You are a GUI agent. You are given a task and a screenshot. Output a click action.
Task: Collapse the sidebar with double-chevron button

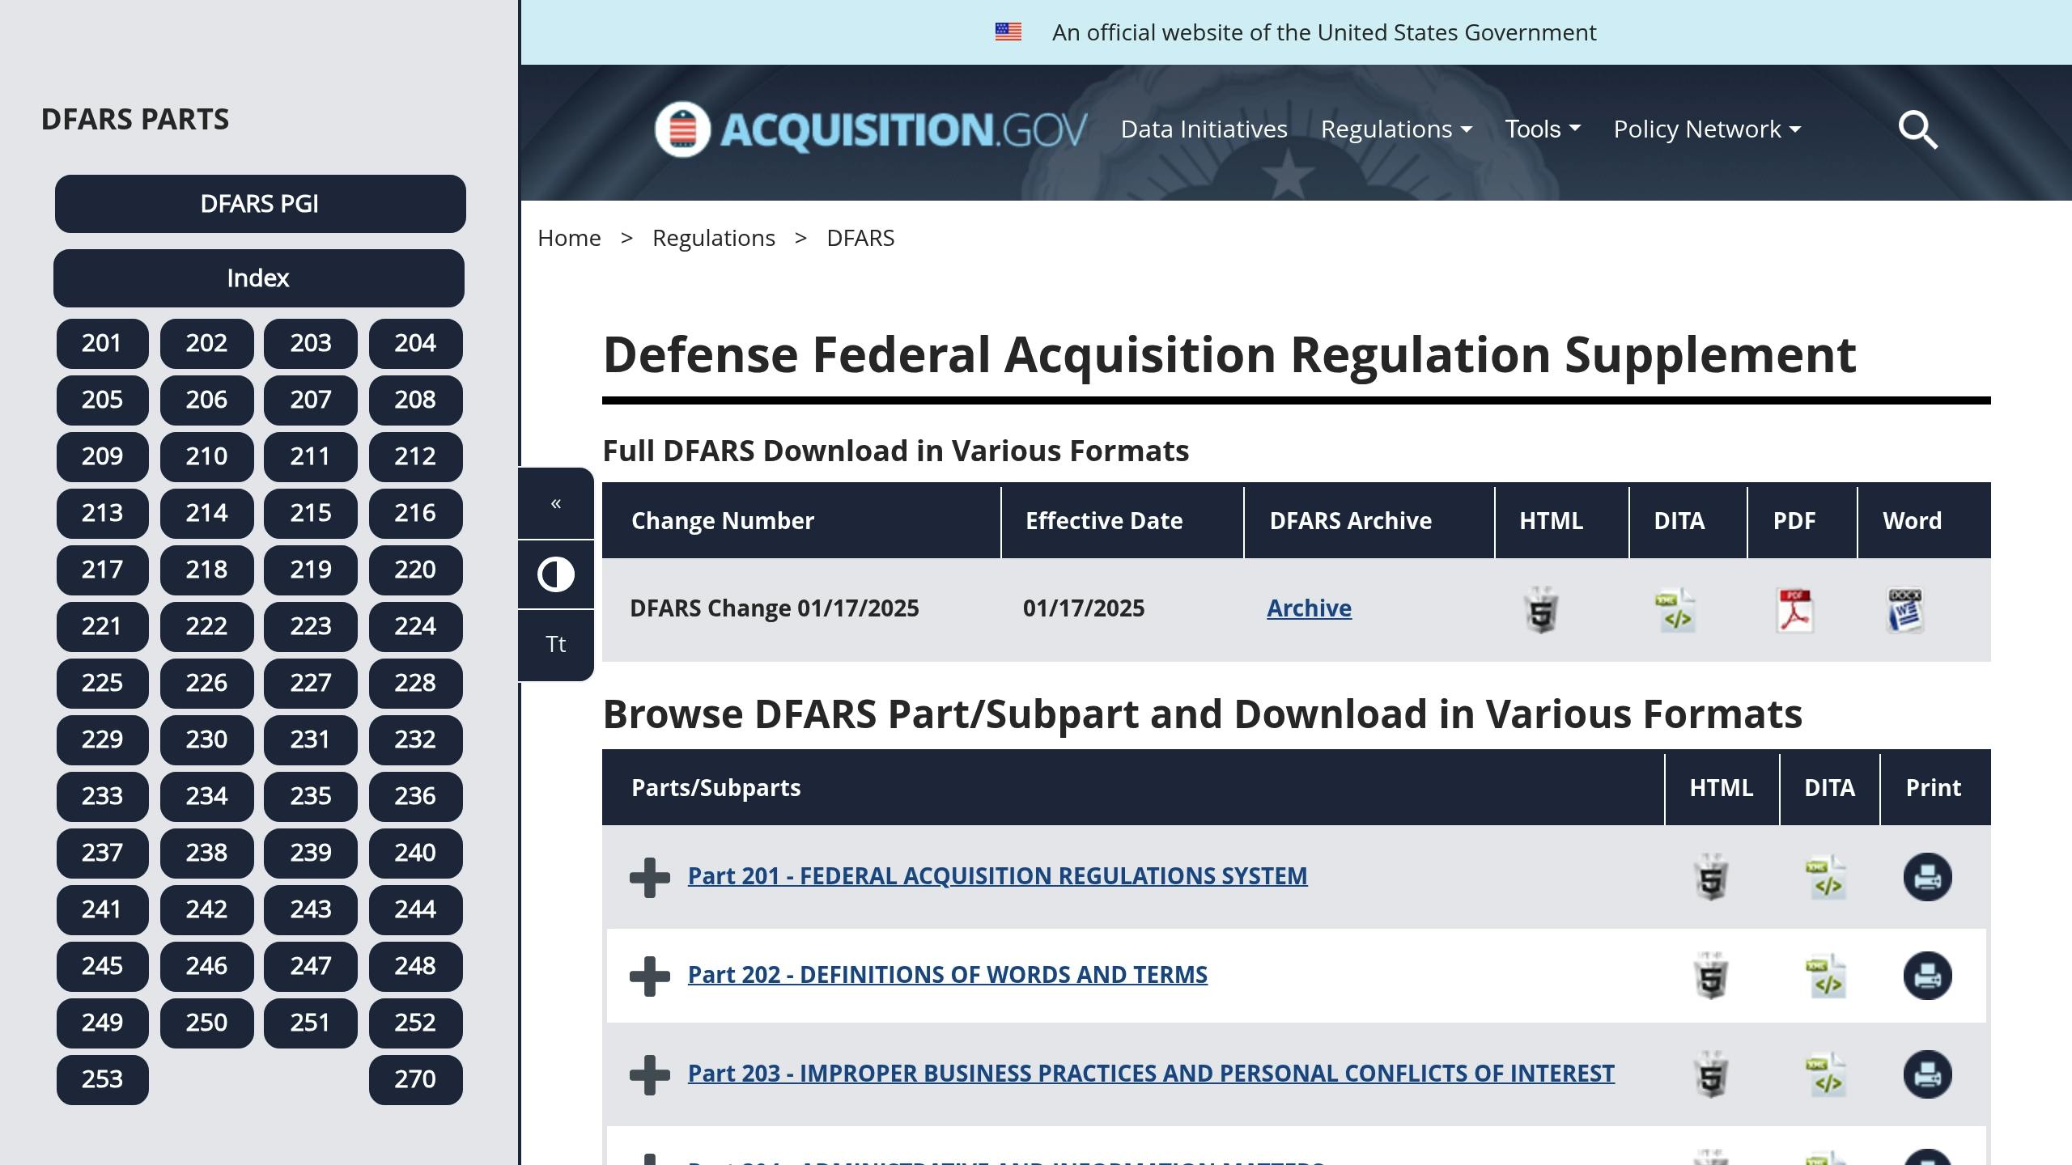[556, 503]
